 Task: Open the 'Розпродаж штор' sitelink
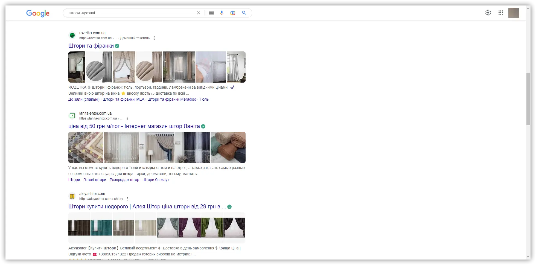click(124, 180)
